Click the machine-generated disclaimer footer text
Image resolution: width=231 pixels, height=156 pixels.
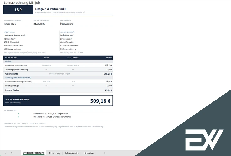coord(54,127)
